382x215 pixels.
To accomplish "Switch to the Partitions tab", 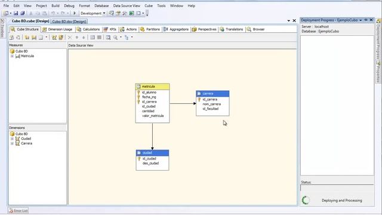I will click(x=150, y=29).
